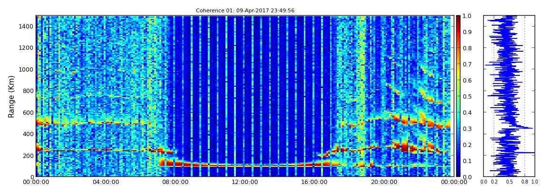
Task: Click the 0.4 colorbar label
Action: (x=467, y=113)
